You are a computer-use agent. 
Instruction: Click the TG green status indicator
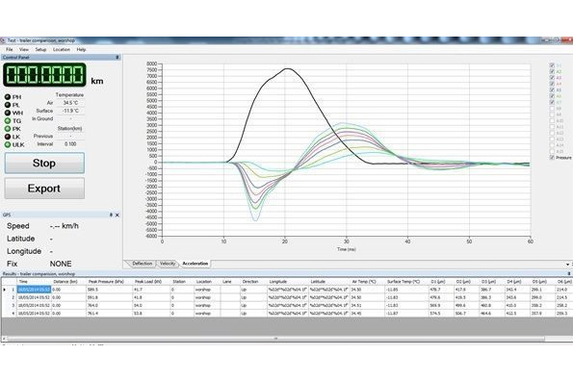(8, 121)
